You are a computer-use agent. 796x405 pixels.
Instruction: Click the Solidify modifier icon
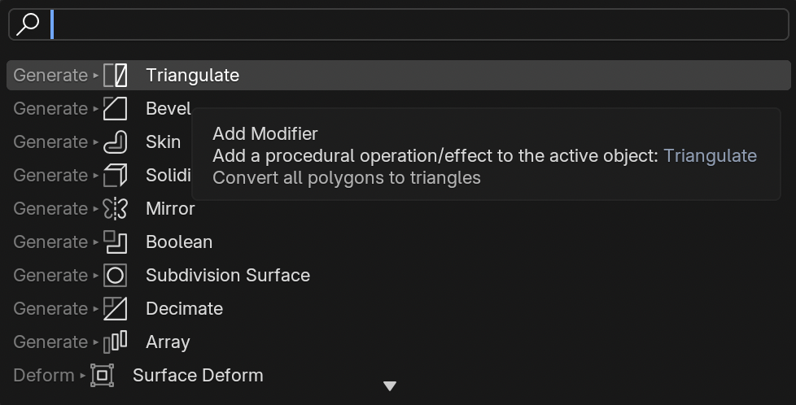(x=116, y=176)
